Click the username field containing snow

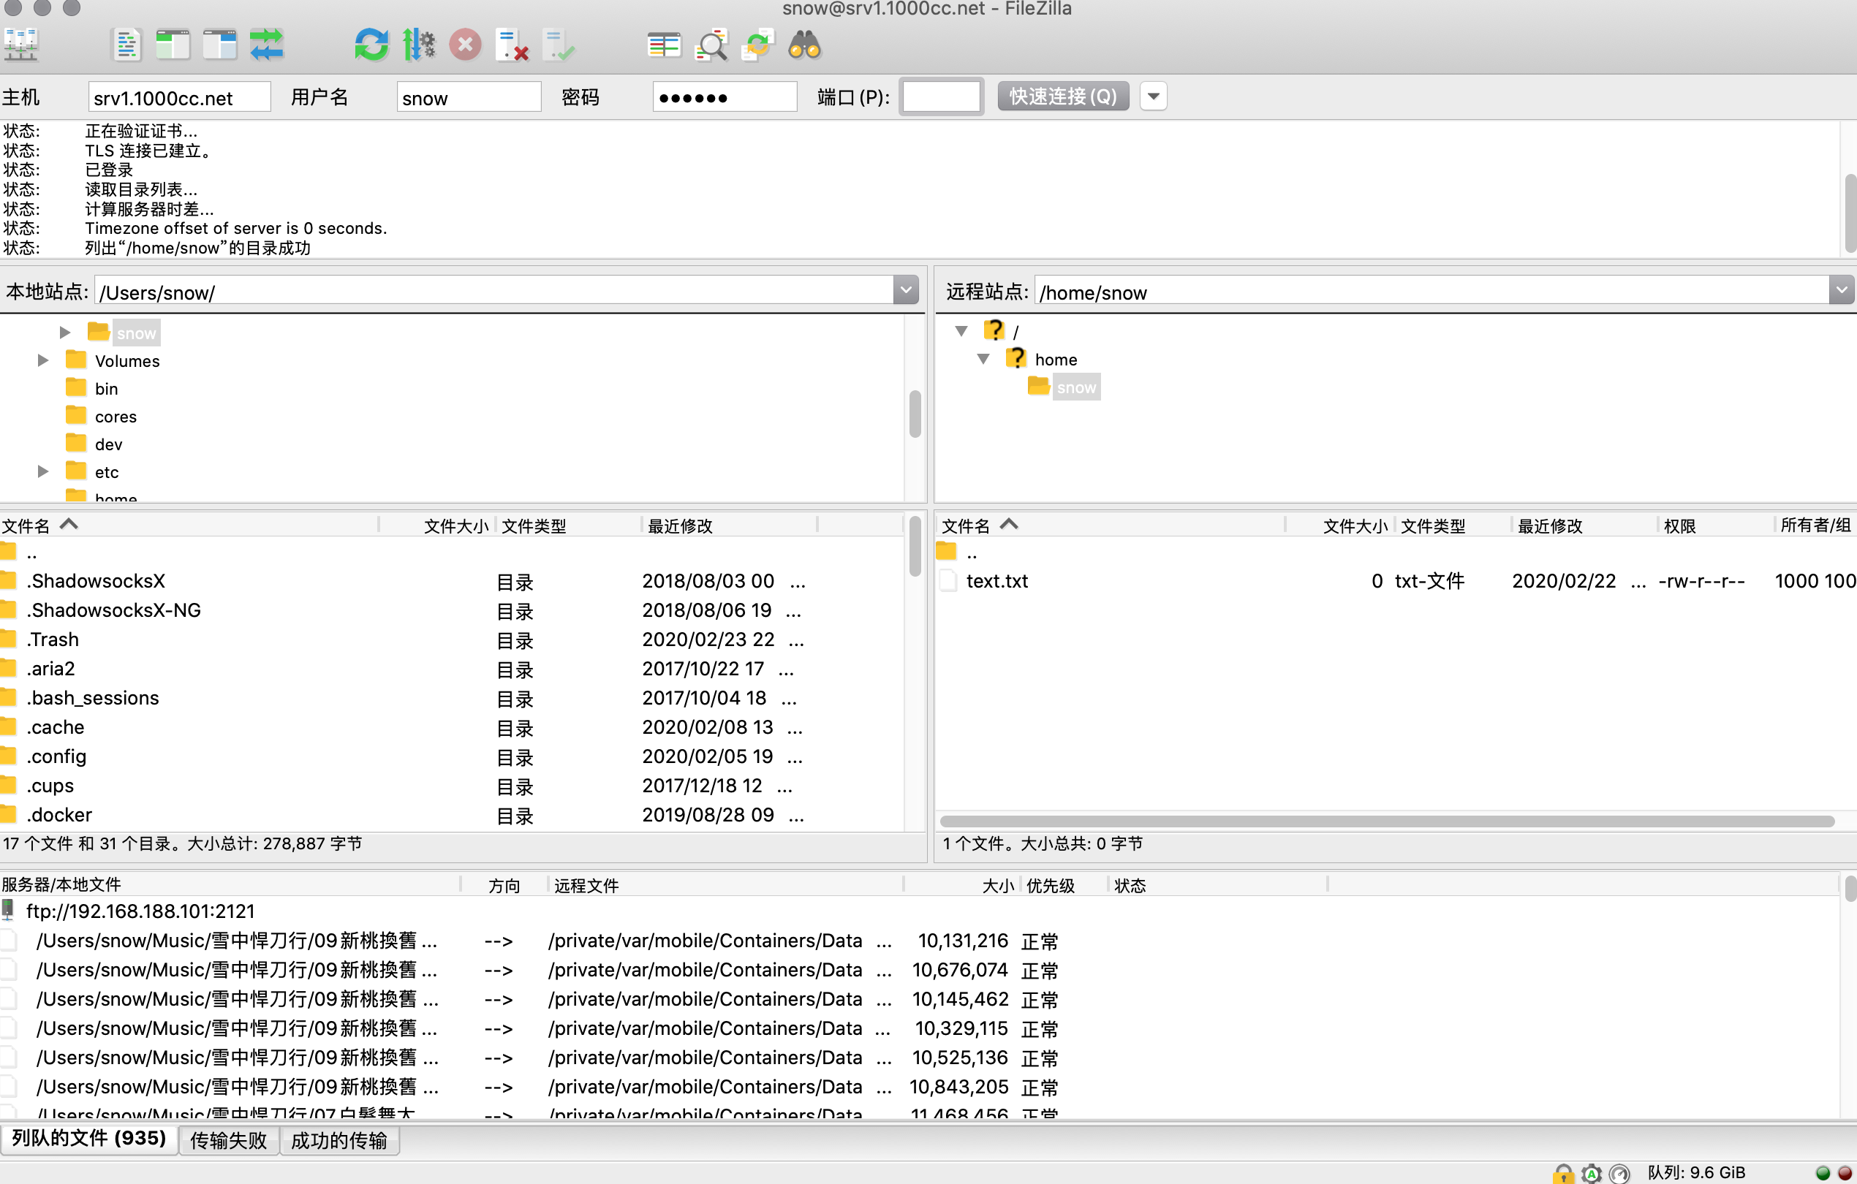pyautogui.click(x=469, y=97)
